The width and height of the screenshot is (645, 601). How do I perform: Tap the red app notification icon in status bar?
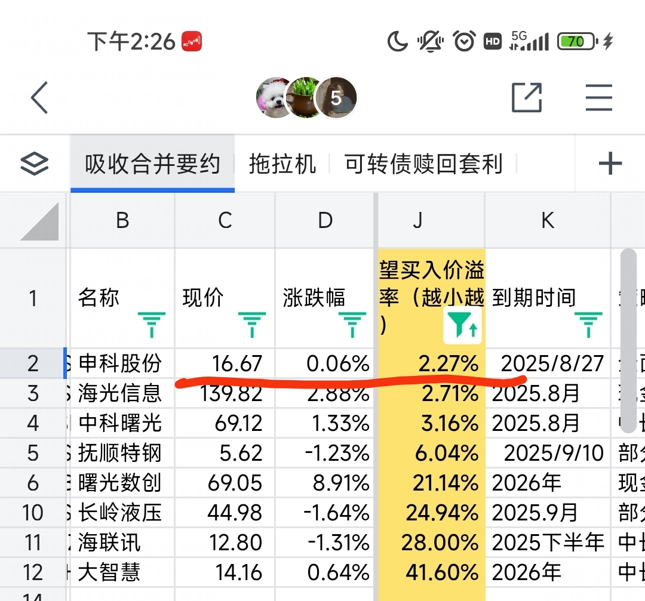pyautogui.click(x=192, y=42)
